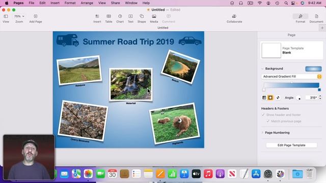The width and height of the screenshot is (326, 183).
Task: Open Notes app in the Dock
Action: point(148,174)
